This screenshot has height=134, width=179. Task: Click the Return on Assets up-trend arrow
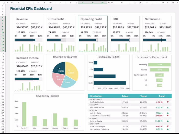click(x=168, y=107)
